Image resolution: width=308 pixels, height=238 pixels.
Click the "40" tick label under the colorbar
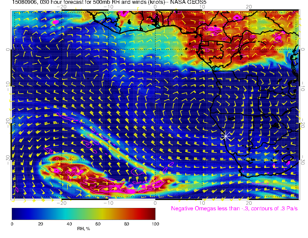(x=69, y=224)
